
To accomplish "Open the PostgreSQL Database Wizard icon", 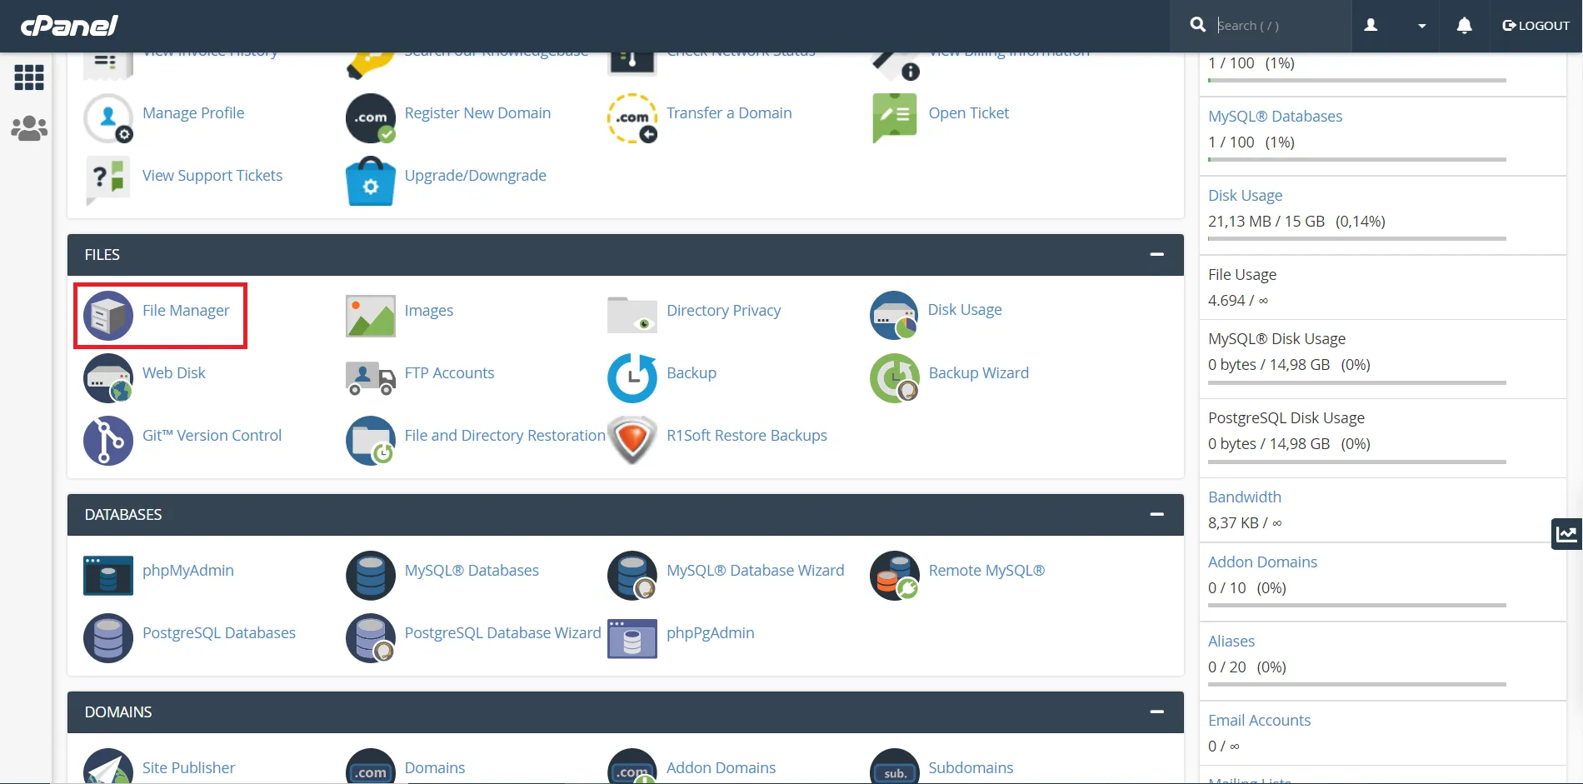I will pos(371,638).
